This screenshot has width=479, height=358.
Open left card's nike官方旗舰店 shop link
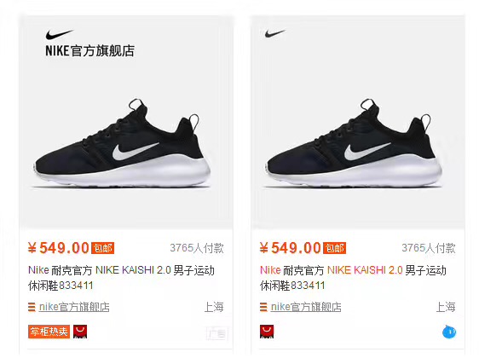pos(74,307)
